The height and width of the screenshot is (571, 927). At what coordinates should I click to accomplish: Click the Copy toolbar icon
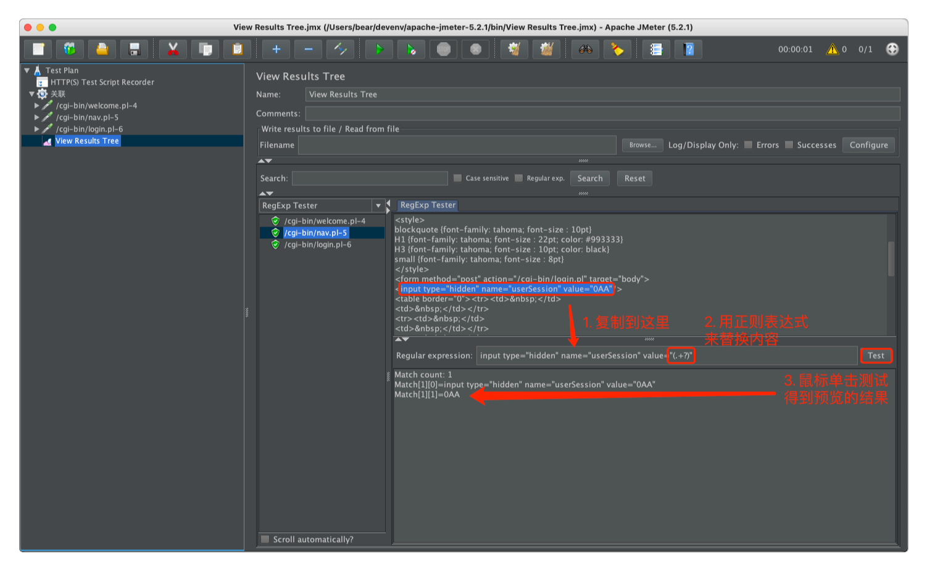(206, 49)
